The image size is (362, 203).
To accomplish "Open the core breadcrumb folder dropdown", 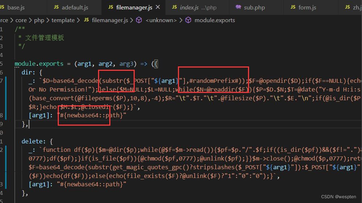I will pyautogui.click(x=21, y=20).
